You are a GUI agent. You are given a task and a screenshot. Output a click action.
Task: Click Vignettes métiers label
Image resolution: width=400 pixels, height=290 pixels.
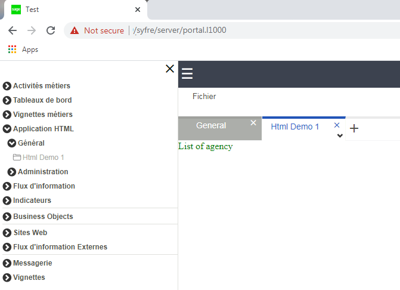(x=43, y=115)
